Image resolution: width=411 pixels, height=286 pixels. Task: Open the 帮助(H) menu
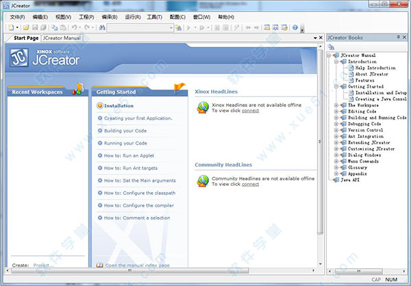click(226, 17)
